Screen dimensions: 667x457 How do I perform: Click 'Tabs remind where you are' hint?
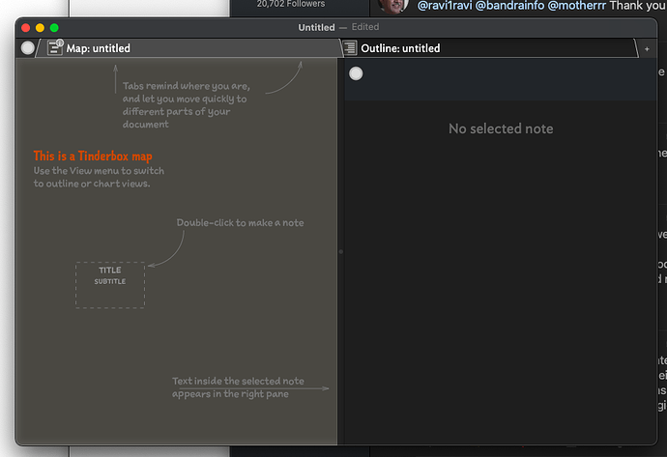(187, 86)
